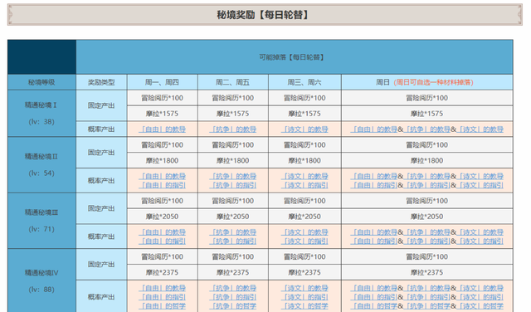531x312 pixels.
Task: Click 「诗文」的指引 in 精通秘境 III 周三、周六 column
Action: [304, 241]
